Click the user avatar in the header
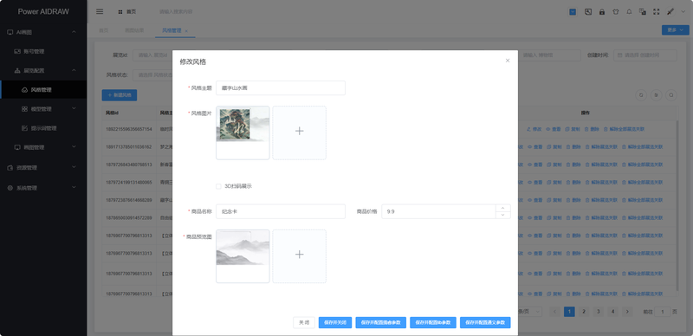 click(x=670, y=12)
